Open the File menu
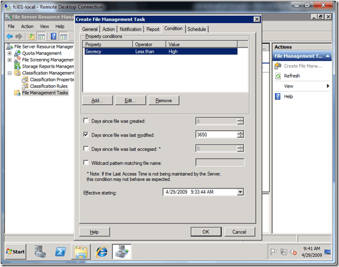 12,27
